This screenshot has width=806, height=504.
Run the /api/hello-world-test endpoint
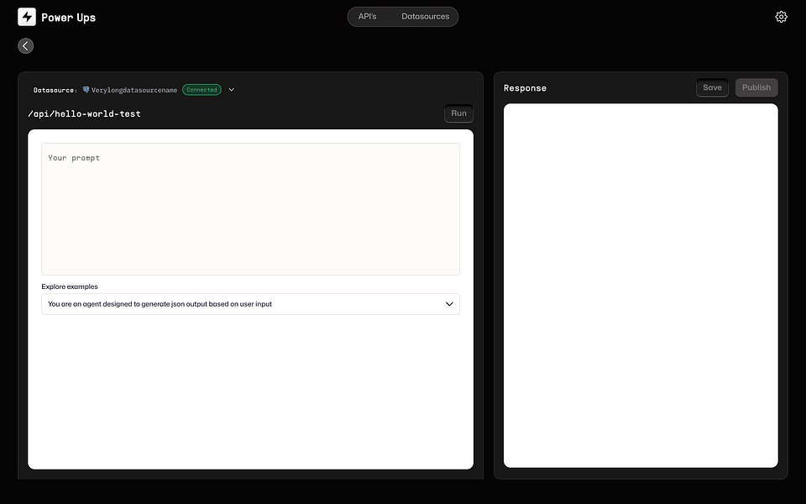458,113
